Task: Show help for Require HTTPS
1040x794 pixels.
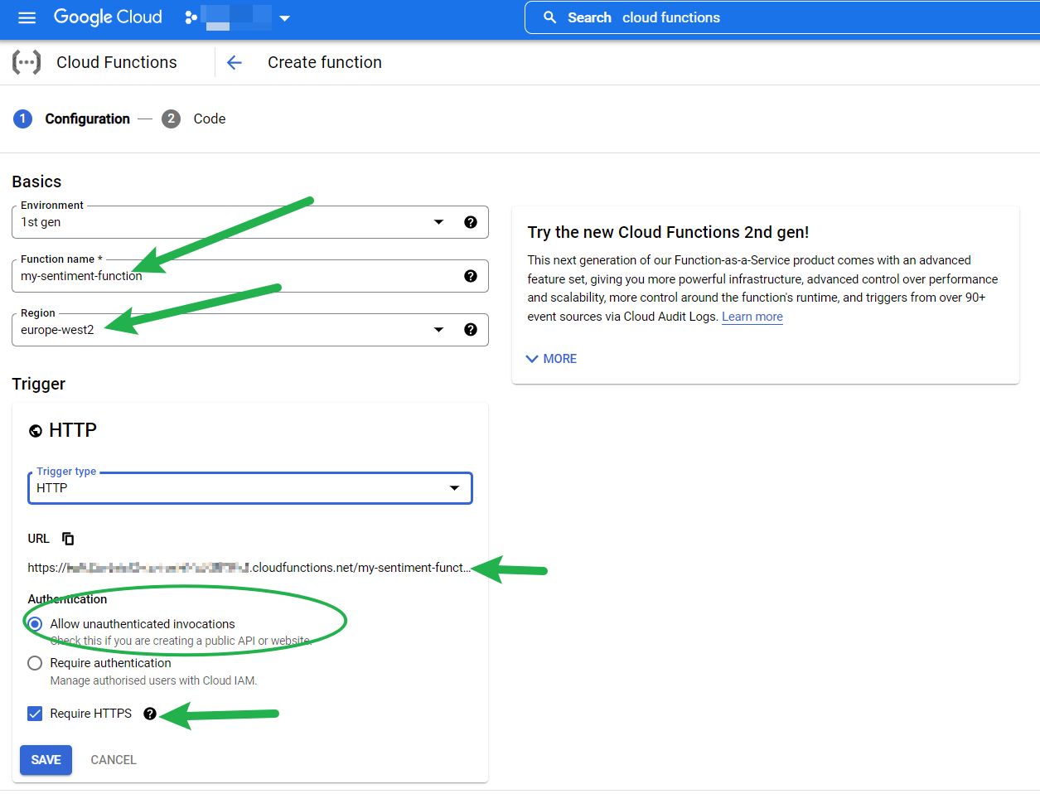Action: point(150,714)
